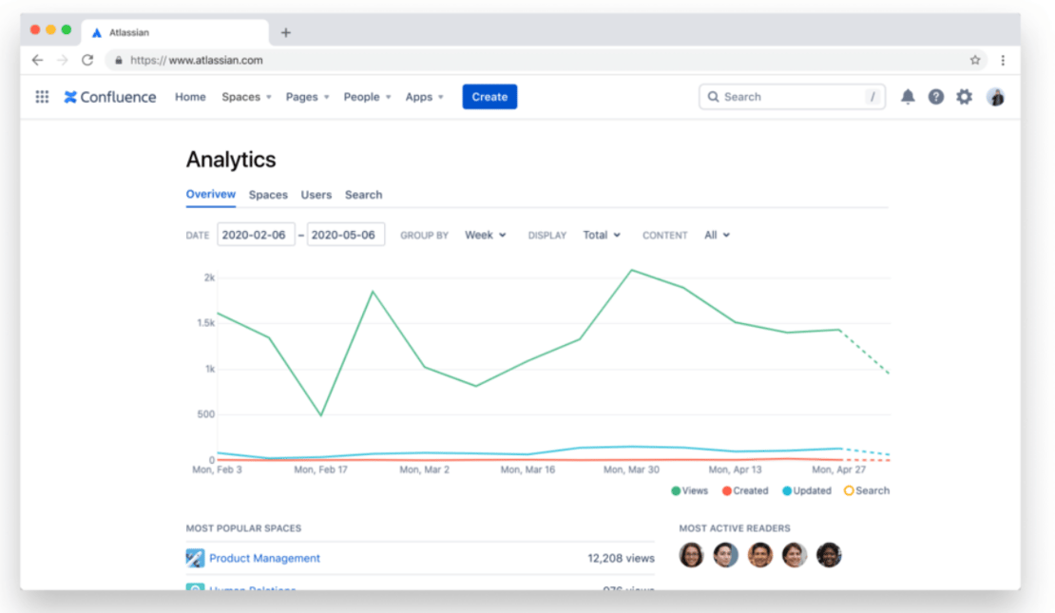Open the help question mark icon
1055x613 pixels.
(x=936, y=97)
